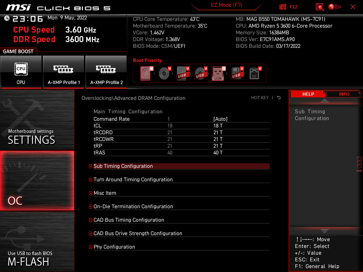Enable A-XMP Profile 1
Image resolution: width=363 pixels, height=272 pixels.
click(x=64, y=72)
